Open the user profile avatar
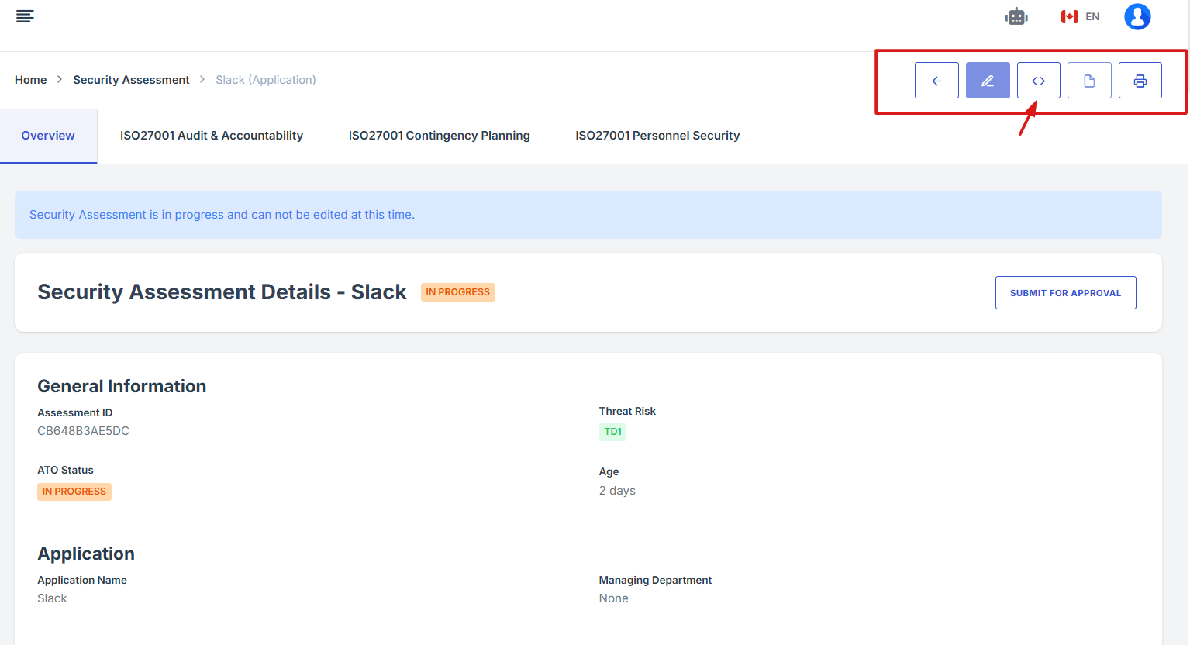 pyautogui.click(x=1137, y=16)
